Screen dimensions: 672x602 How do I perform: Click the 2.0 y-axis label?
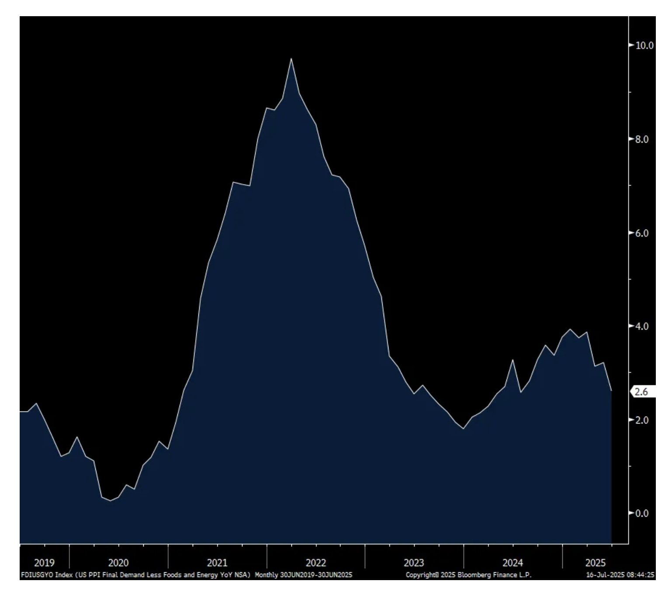click(641, 420)
